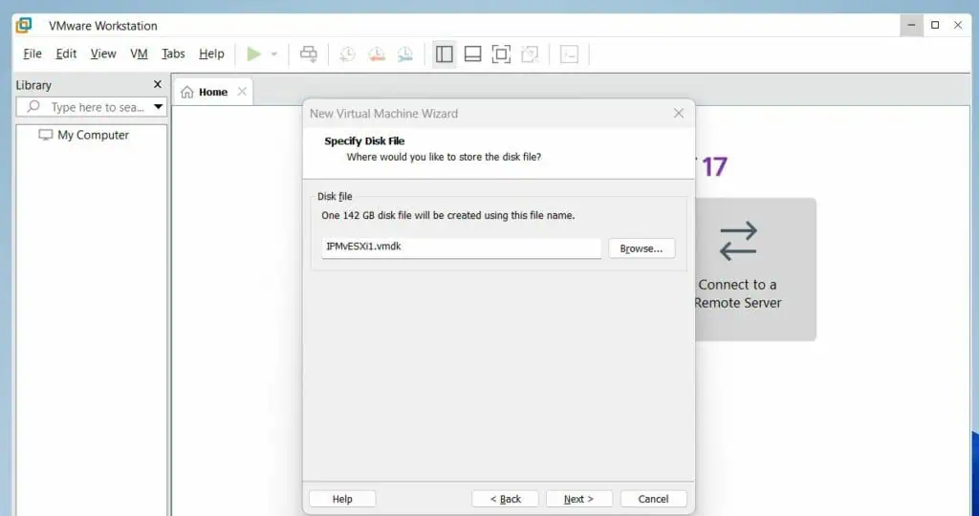
Task: Click the Send Ctrl+Alt+Del toolbar icon
Action: (x=309, y=54)
